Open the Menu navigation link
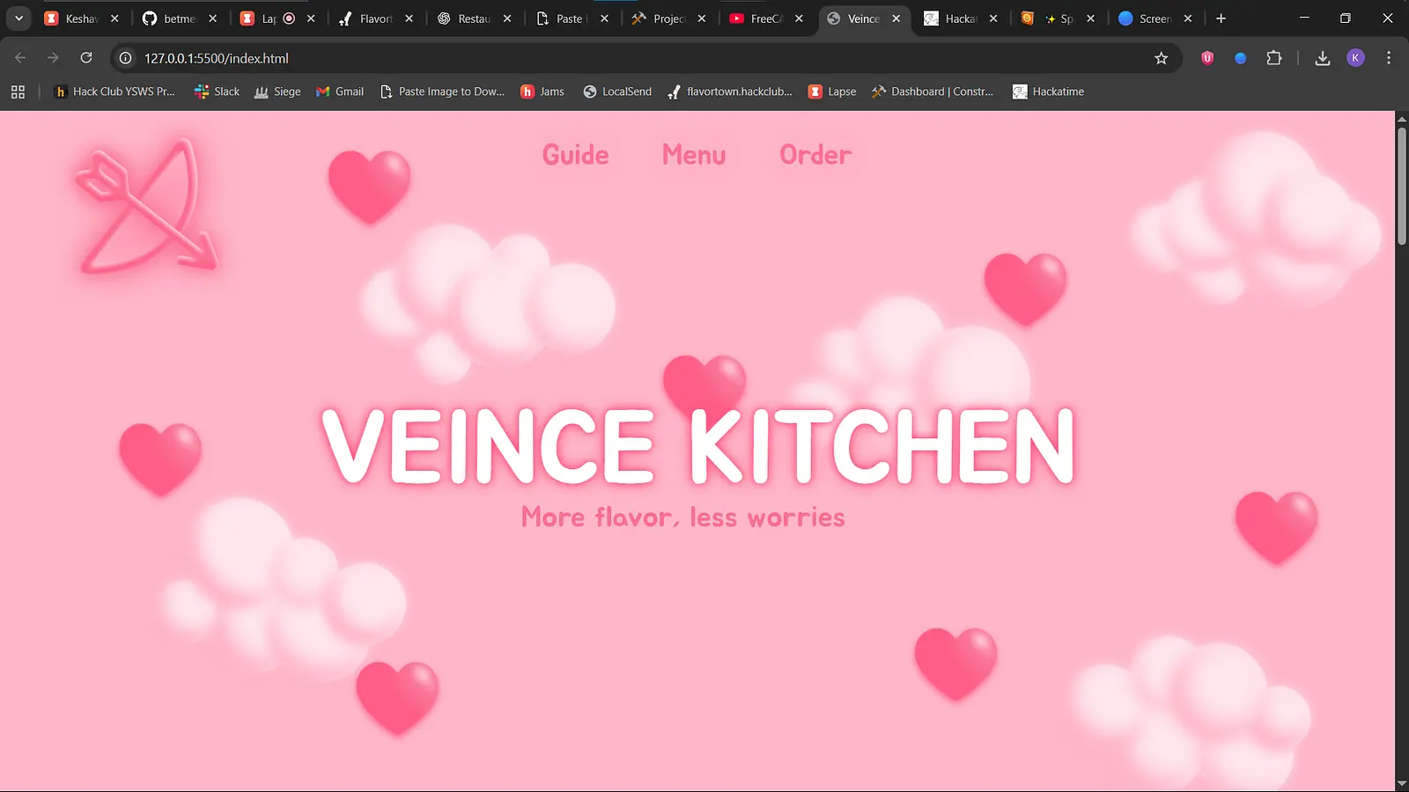The image size is (1409, 792). (x=693, y=155)
